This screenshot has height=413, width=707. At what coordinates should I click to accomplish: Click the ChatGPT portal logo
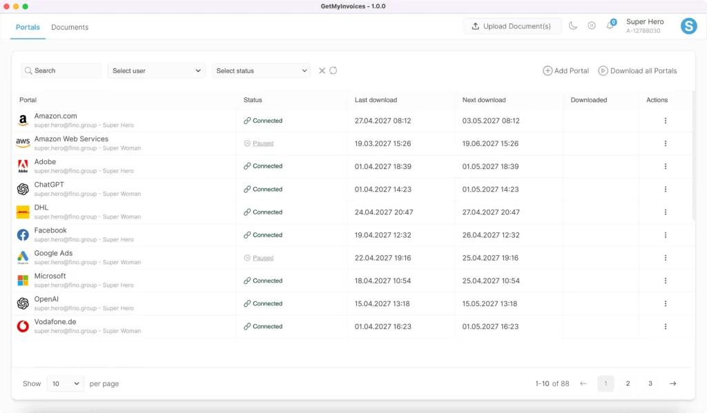coord(23,189)
